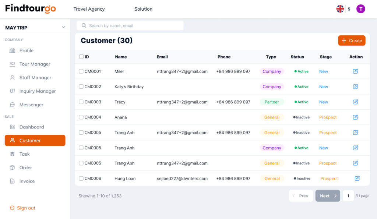Open the Travel Agency menu

click(89, 9)
